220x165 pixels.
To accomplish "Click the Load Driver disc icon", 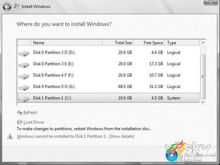I will [19, 122].
